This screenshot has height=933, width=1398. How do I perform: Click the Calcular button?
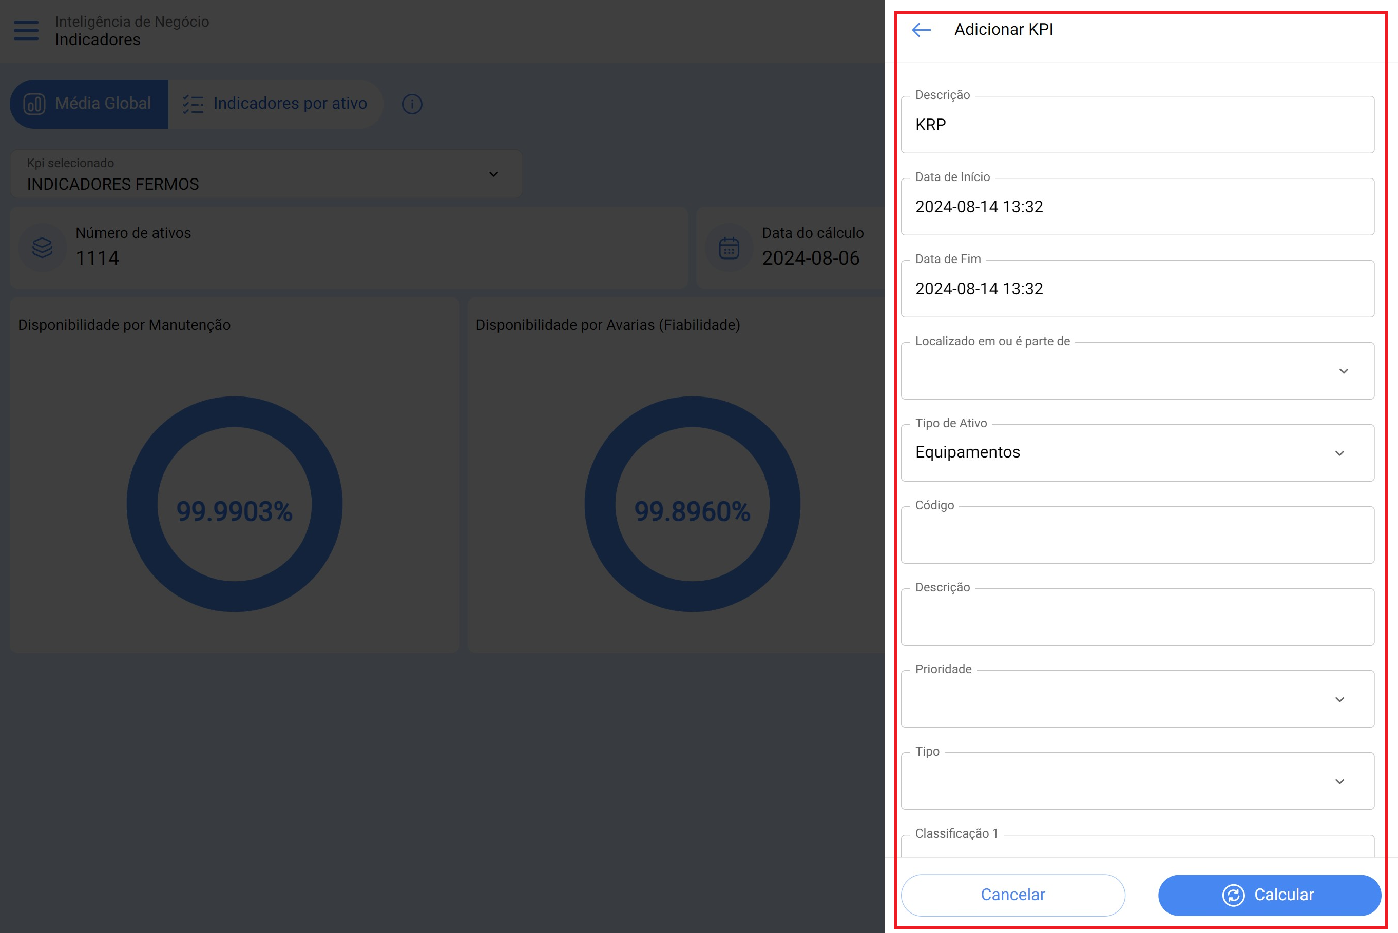(1270, 895)
